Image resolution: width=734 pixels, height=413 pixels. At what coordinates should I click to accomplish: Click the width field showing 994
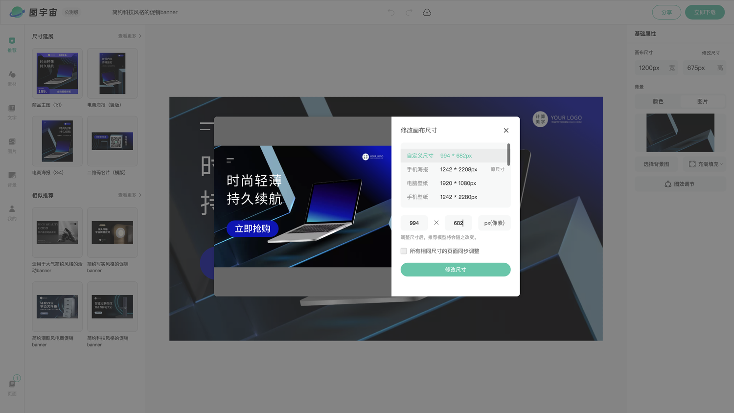tap(414, 223)
